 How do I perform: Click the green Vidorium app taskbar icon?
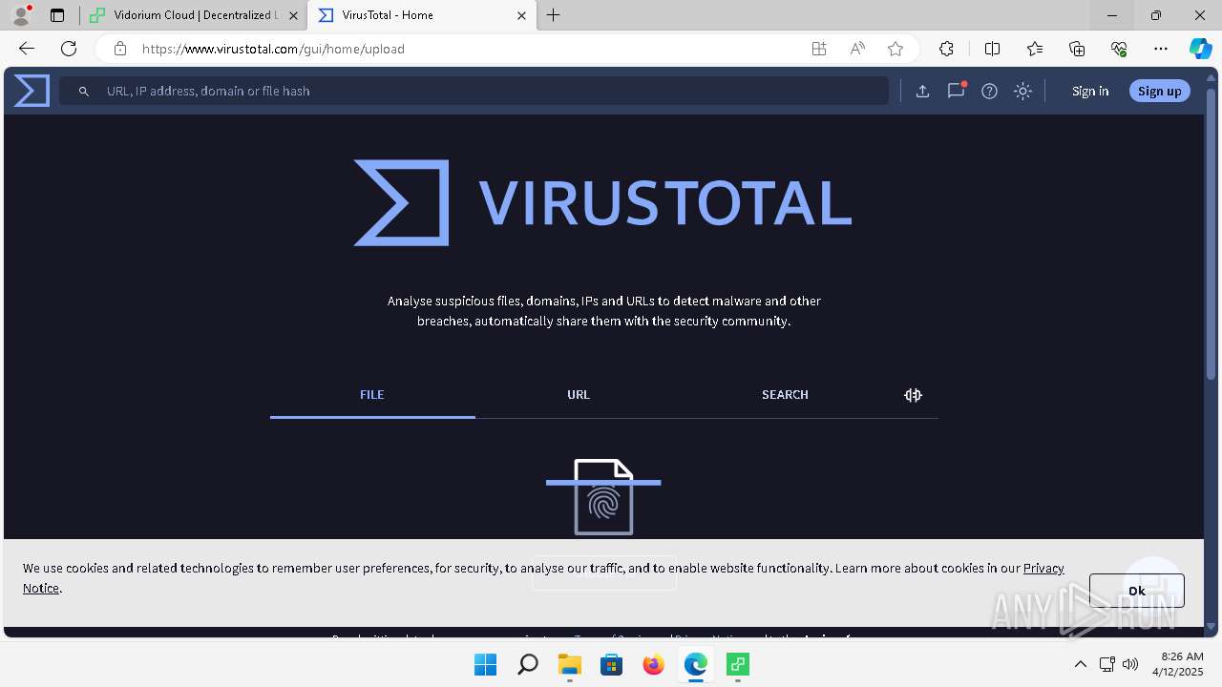coord(737,664)
